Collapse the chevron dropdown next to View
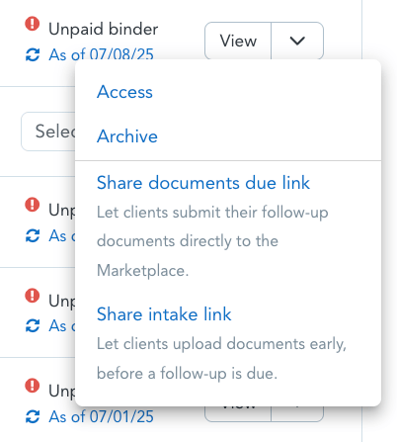The width and height of the screenshot is (397, 442). pos(297,41)
